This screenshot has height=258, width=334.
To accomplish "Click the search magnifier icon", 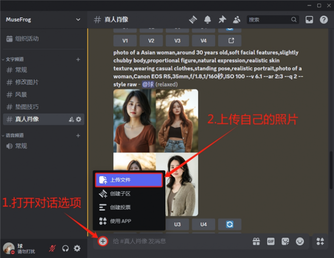I will (x=294, y=20).
